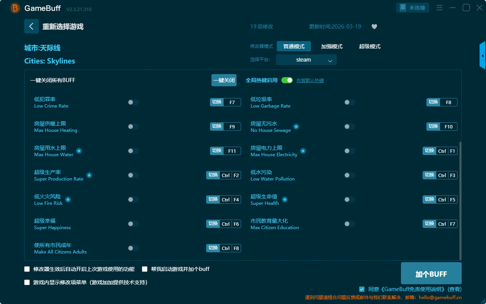This screenshot has width=486, height=304.
Task: Turn off the global hotkey switch
Action: tap(287, 80)
